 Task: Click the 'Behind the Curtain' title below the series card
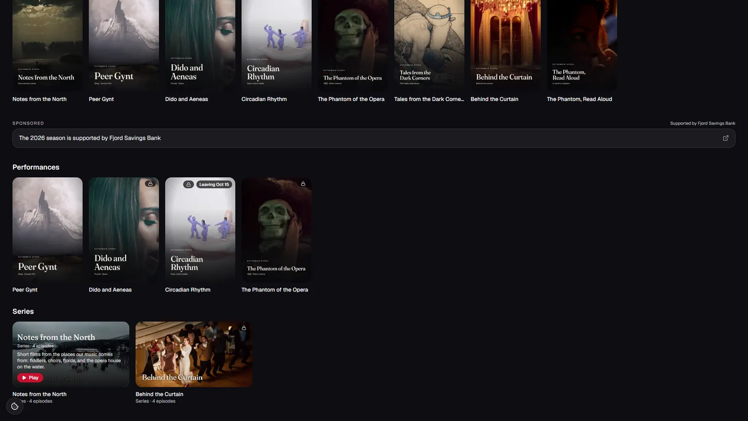pyautogui.click(x=159, y=394)
